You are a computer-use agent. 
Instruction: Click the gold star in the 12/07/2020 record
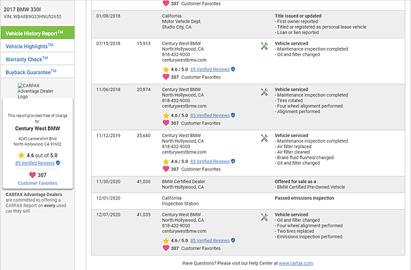coord(166,241)
